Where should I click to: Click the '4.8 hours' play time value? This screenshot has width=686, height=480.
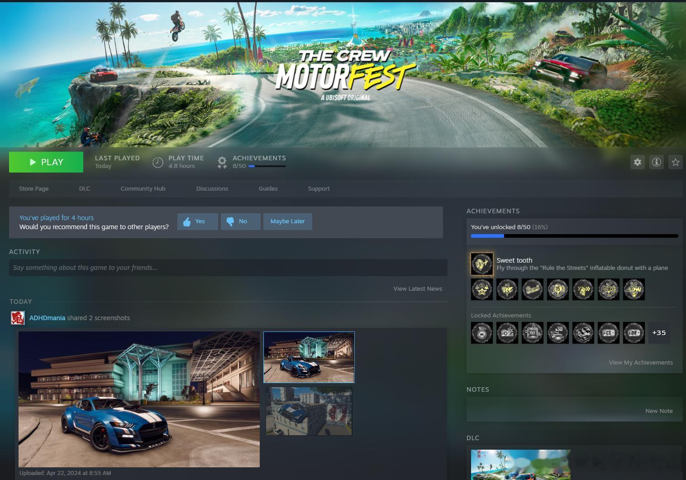pyautogui.click(x=181, y=166)
